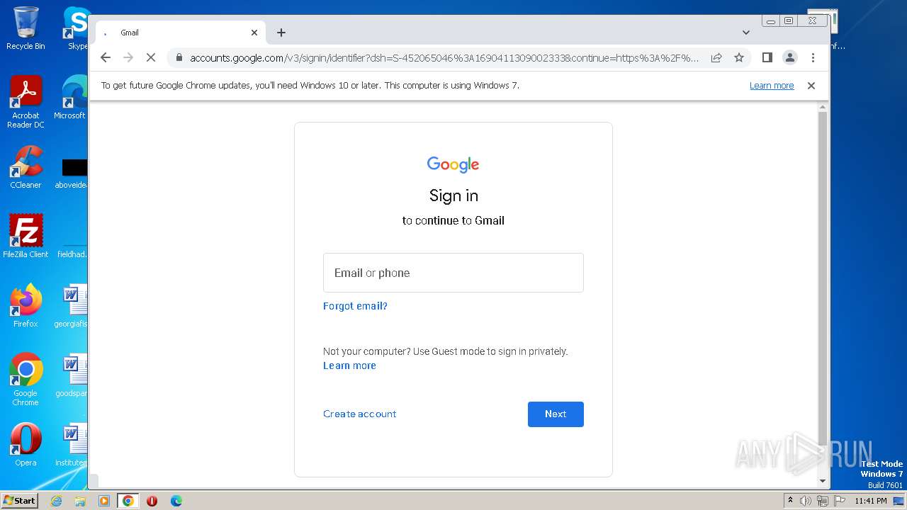907x510 pixels.
Task: Open Learn more about Guest mode
Action: click(x=349, y=365)
